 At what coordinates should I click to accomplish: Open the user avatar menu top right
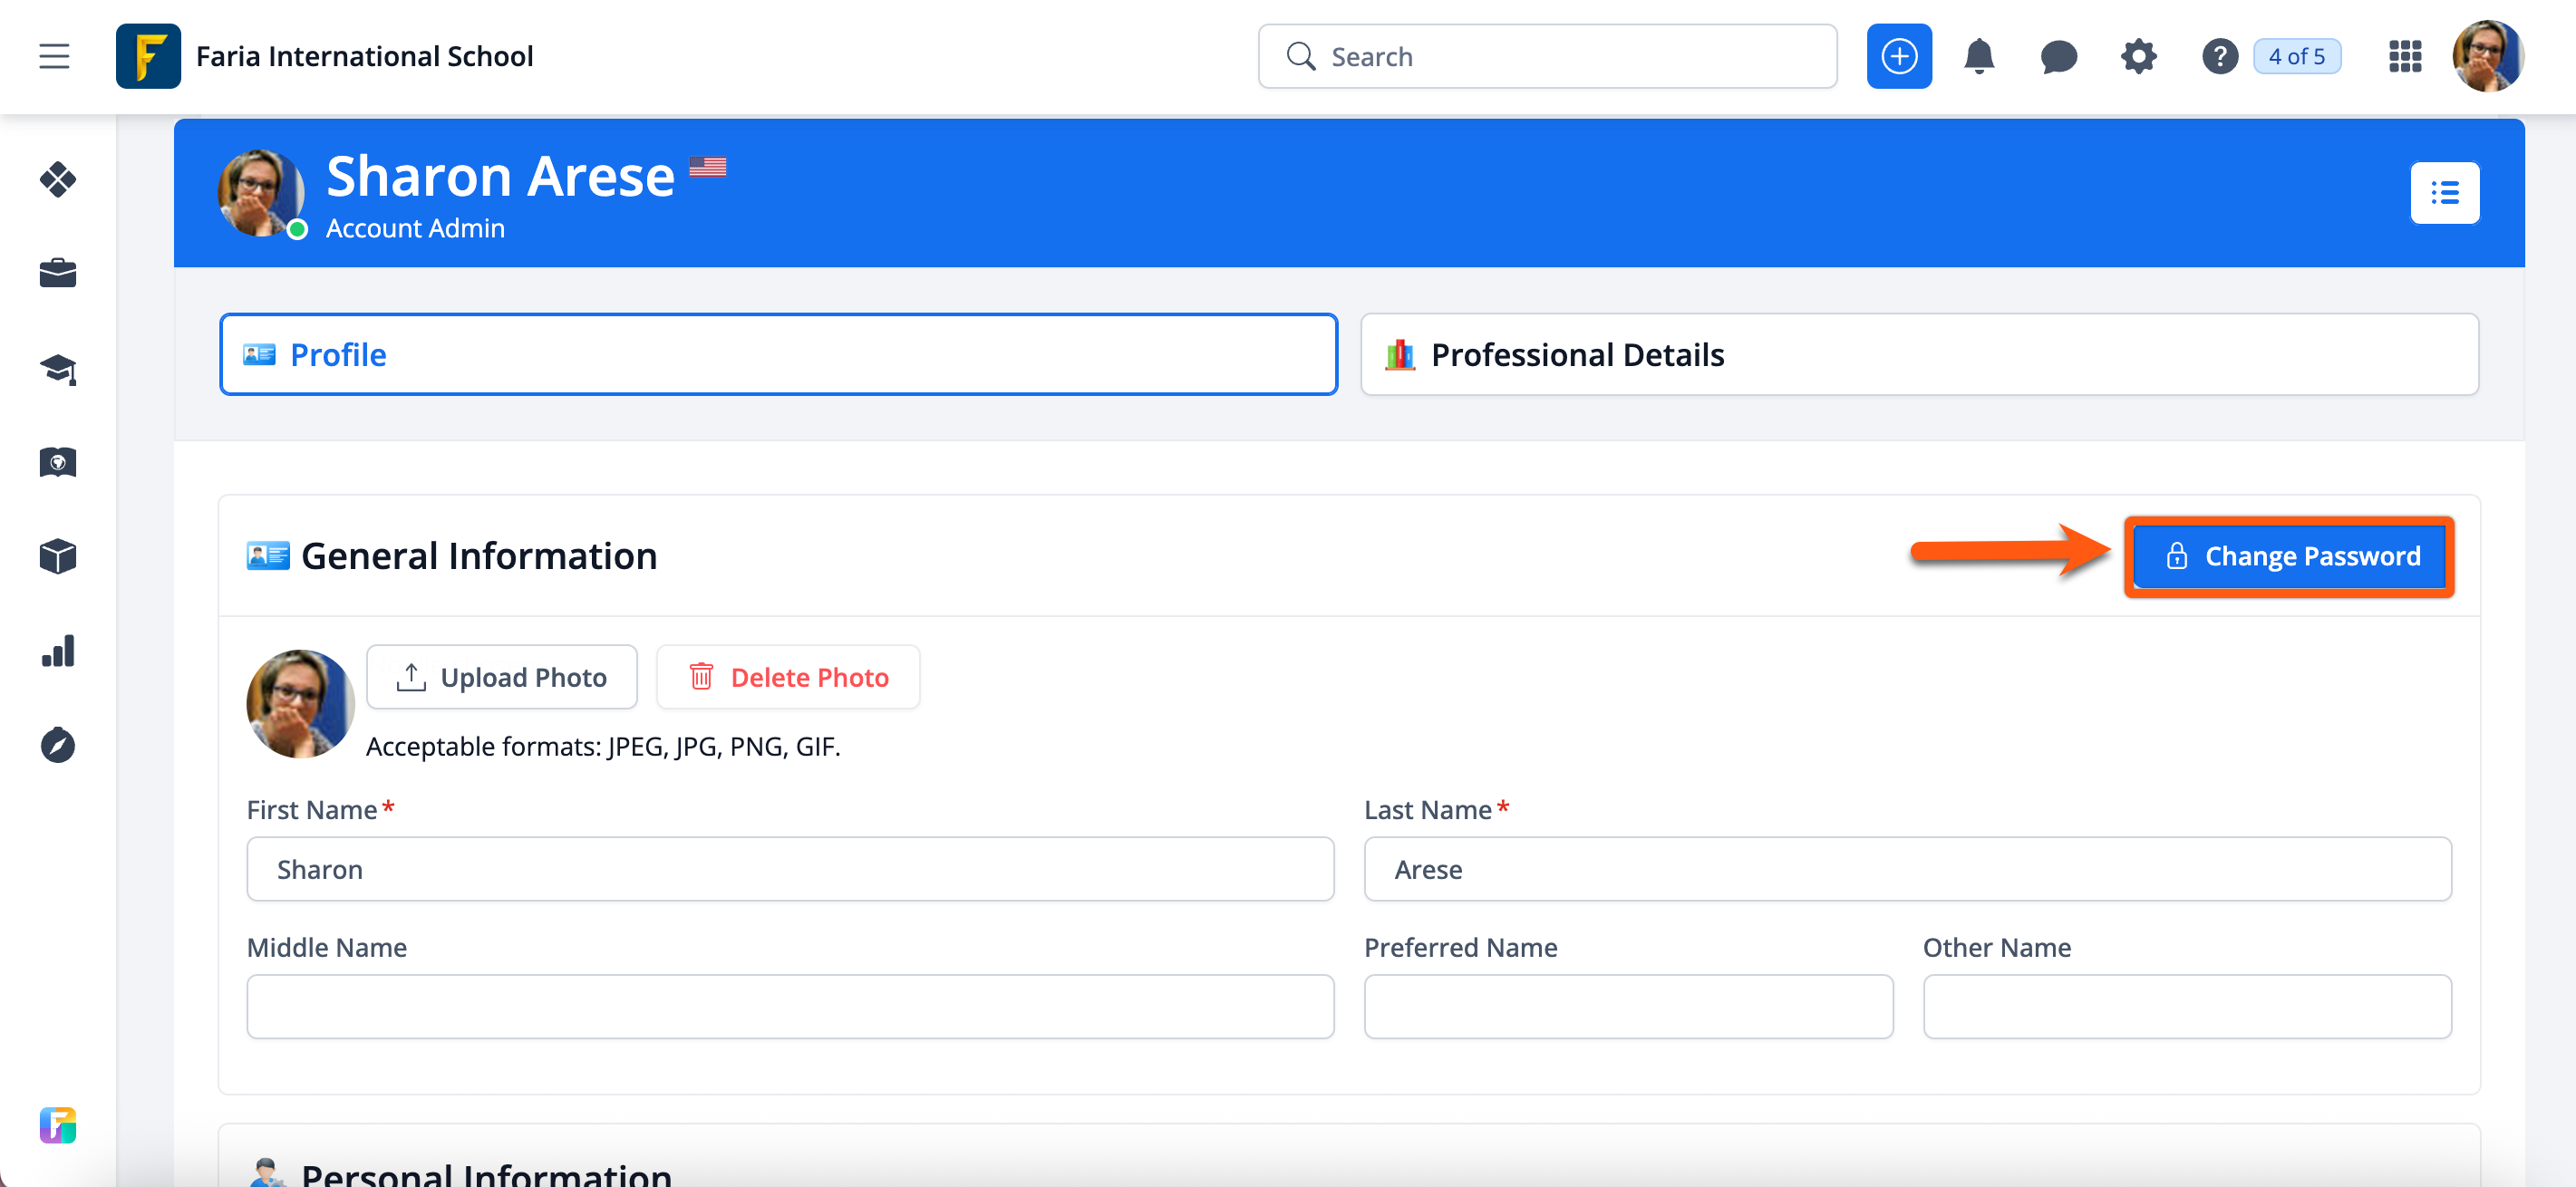click(x=2487, y=56)
